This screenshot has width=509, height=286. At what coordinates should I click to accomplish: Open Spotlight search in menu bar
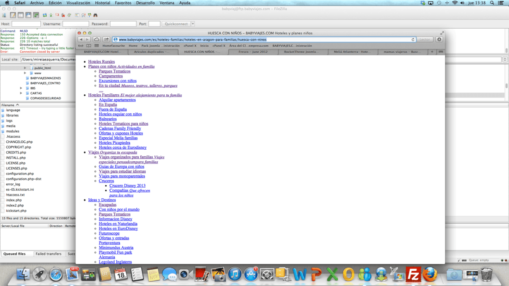pos(492,3)
